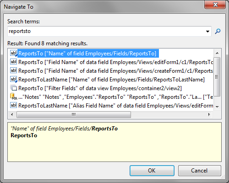This screenshot has width=229, height=183.
Task: Click the data view icon for Filter Fields
Action: 13,88
